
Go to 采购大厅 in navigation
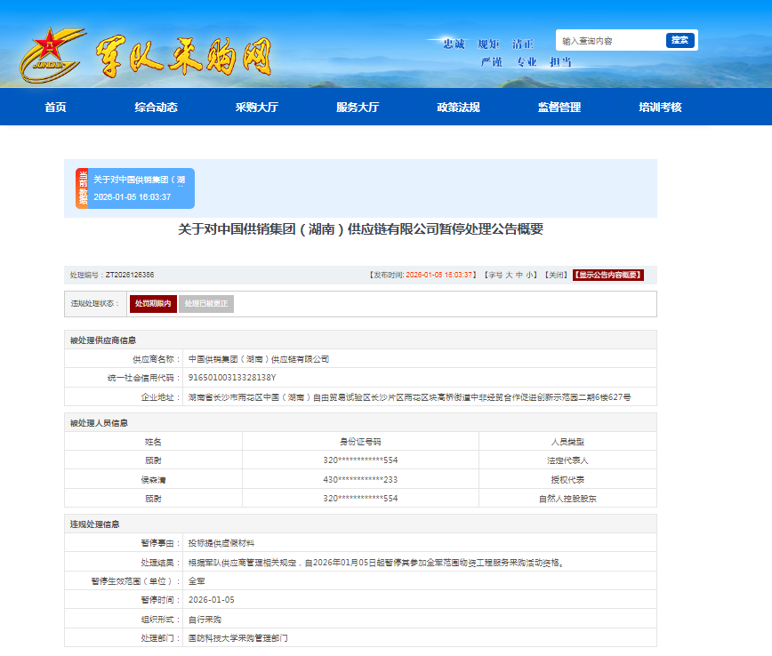(256, 108)
